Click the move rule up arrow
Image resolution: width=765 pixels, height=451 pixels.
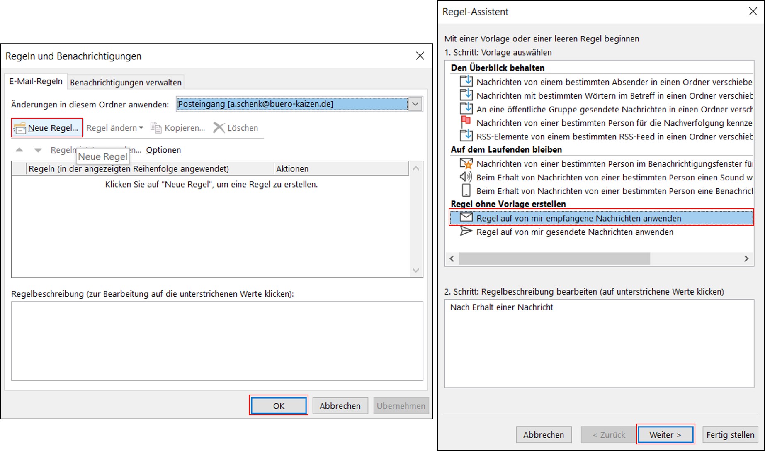19,150
